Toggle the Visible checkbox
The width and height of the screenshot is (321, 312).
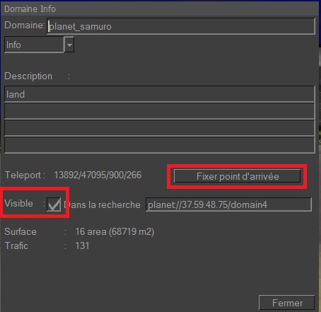click(x=54, y=204)
